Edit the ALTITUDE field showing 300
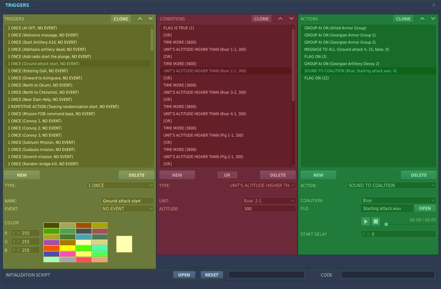This screenshot has height=289, width=441. pos(269,209)
